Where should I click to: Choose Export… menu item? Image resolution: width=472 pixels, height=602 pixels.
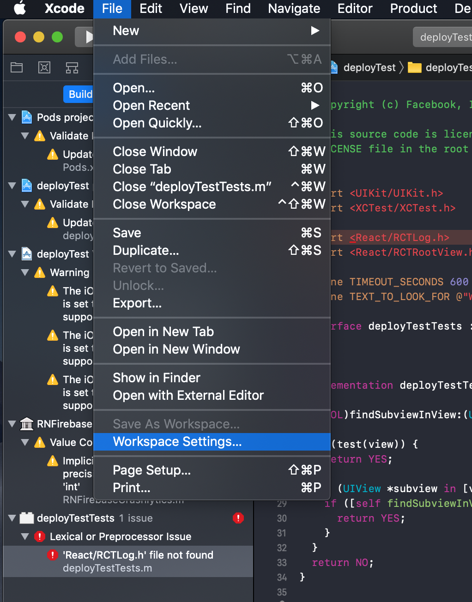[x=212, y=303]
